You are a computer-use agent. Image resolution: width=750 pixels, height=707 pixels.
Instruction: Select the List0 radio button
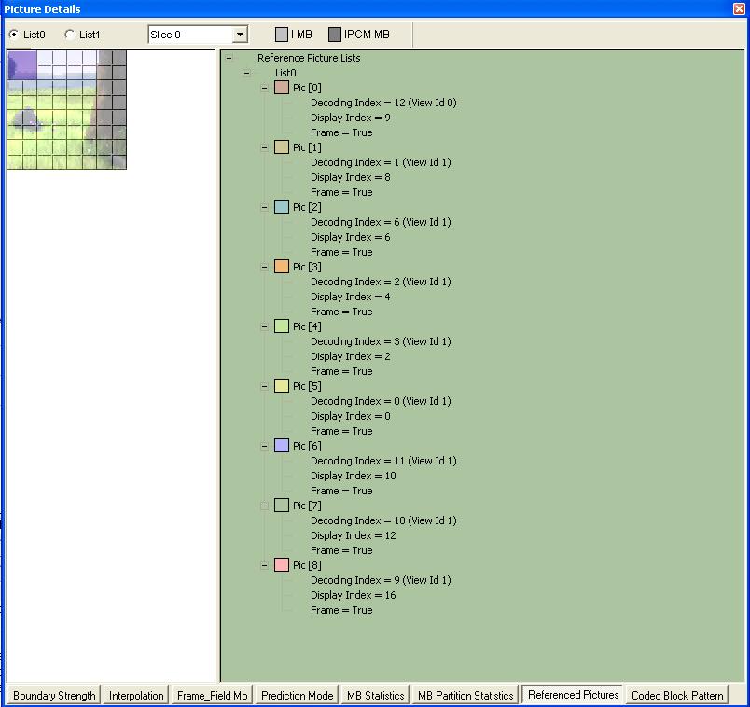(x=14, y=35)
